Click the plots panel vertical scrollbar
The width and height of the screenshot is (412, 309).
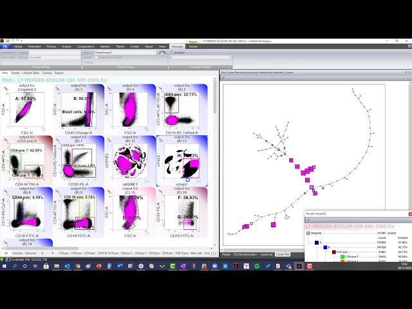point(214,97)
